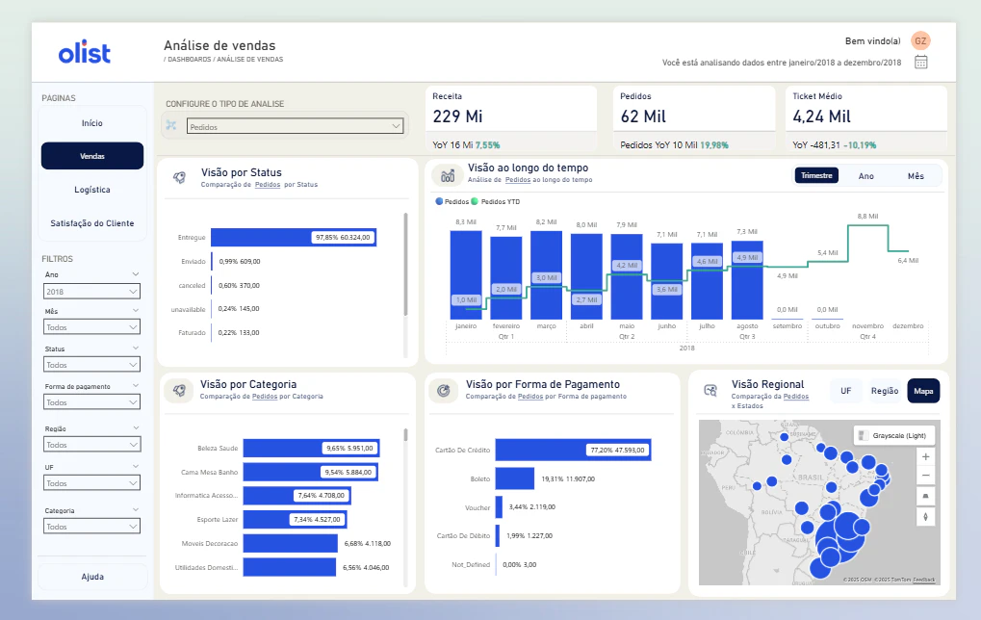
Task: Open the Status filter dropdown
Action: coord(92,365)
